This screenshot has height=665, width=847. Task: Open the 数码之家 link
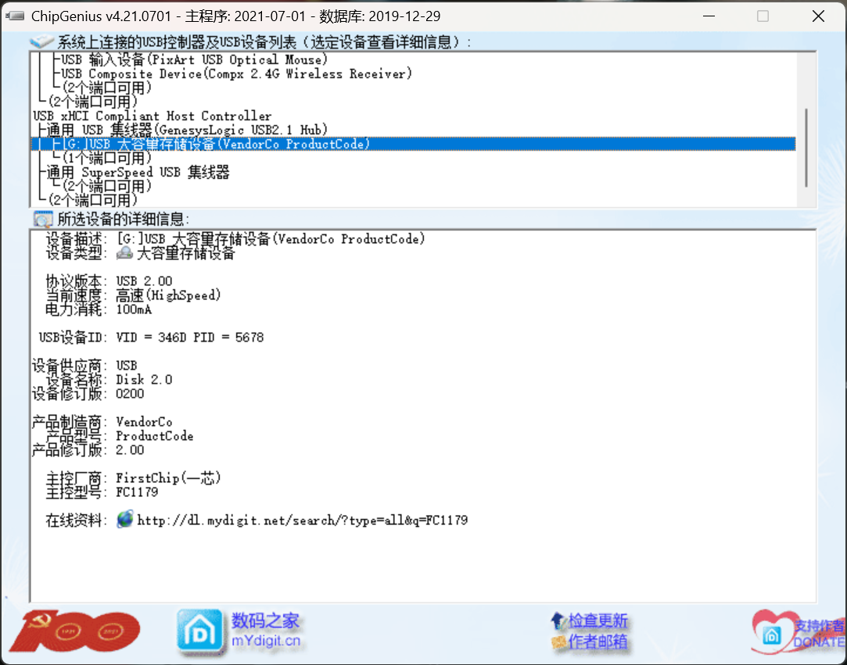point(265,620)
